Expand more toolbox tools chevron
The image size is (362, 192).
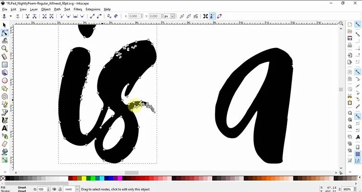click(x=5, y=172)
